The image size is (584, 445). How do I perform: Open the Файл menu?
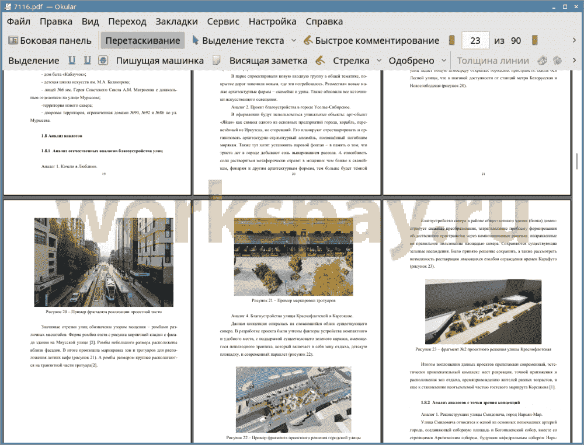(x=19, y=22)
